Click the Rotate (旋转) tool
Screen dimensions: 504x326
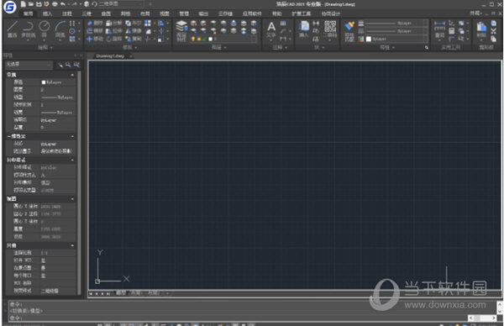(113, 39)
